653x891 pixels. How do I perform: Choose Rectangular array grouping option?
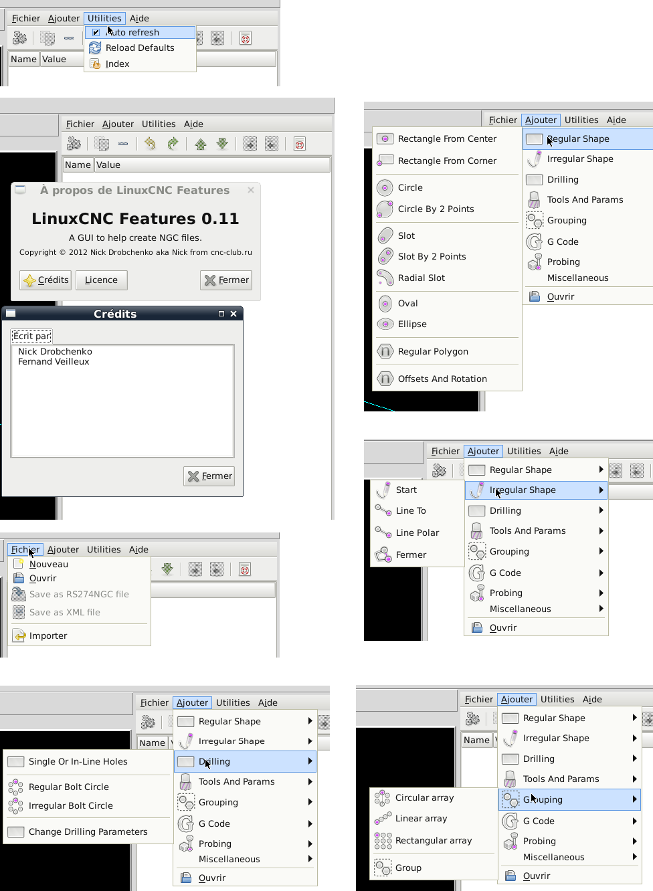[x=433, y=841]
